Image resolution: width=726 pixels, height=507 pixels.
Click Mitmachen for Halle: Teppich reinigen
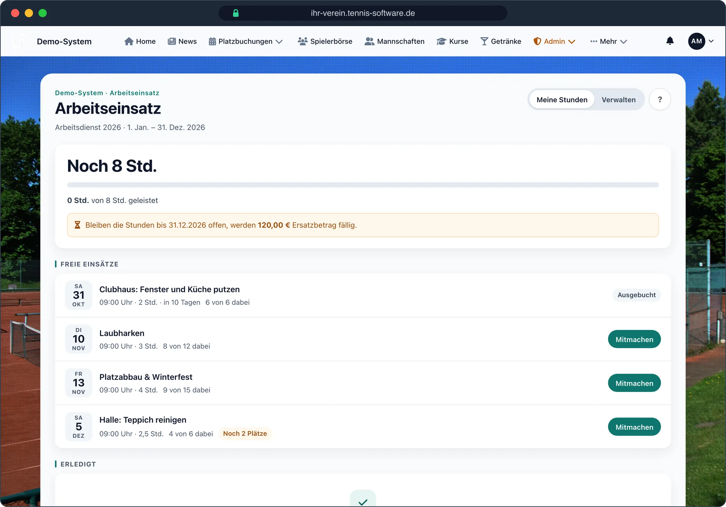[634, 427]
